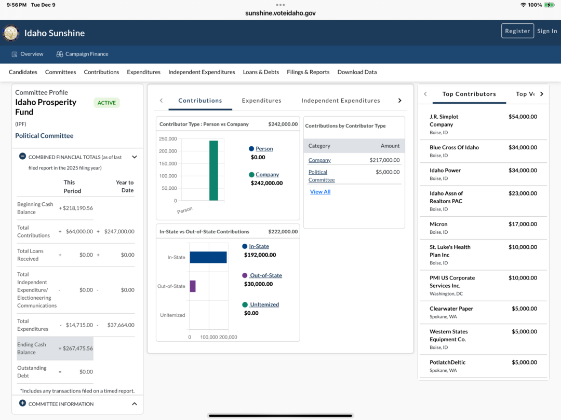This screenshot has width=561, height=420.
Task: Click the Overview icon in the navigation bar
Action: (x=15, y=54)
